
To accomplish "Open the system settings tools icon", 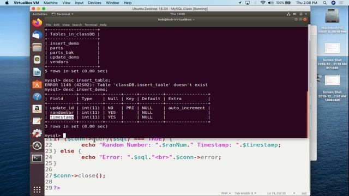I will point(37,133).
